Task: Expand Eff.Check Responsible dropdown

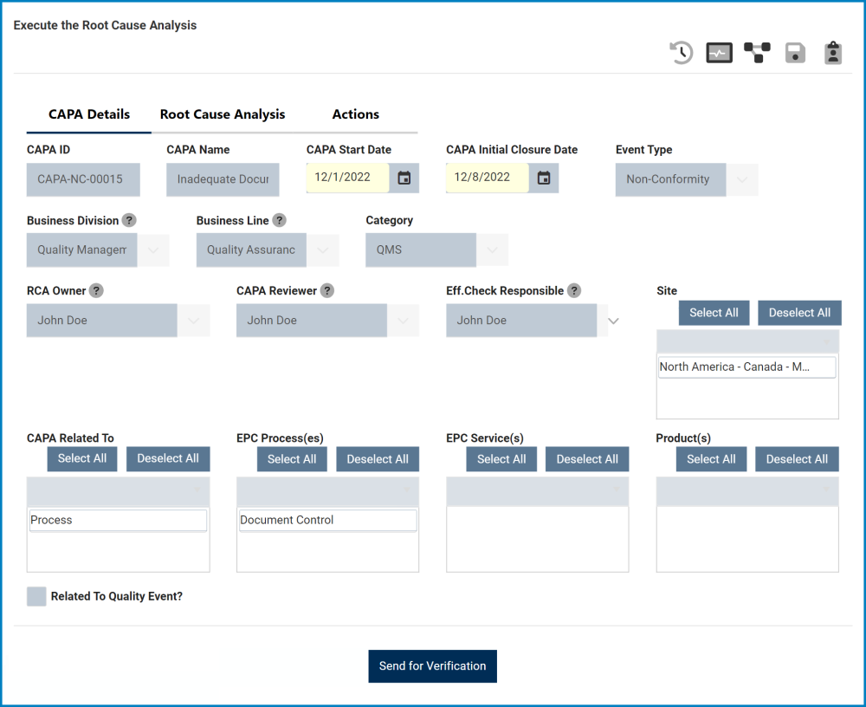Action: tap(613, 321)
